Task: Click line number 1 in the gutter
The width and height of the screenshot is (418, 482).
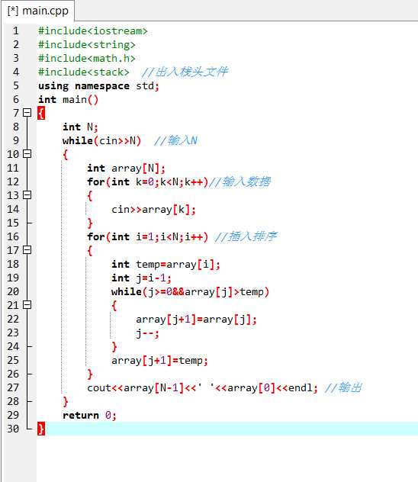Action: [x=16, y=31]
